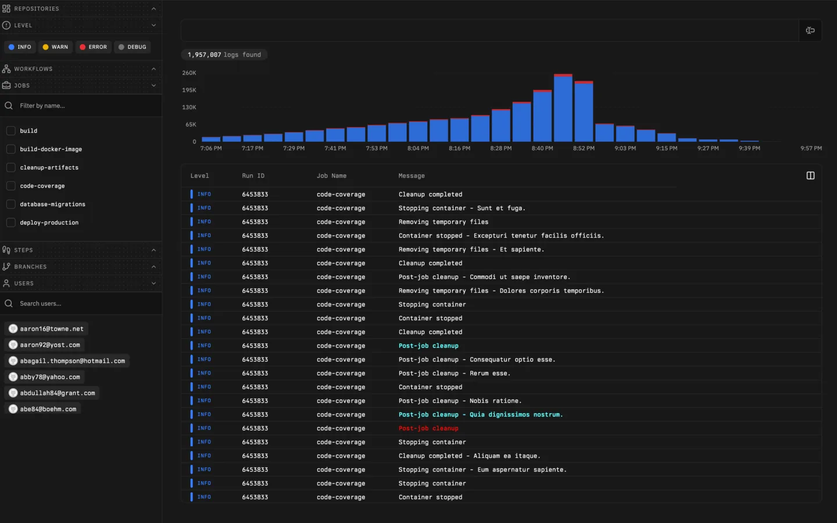Viewport: 837px width, 523px height.
Task: Open log row 'Stopping container - Sunt et fuga.'
Action: click(501, 208)
